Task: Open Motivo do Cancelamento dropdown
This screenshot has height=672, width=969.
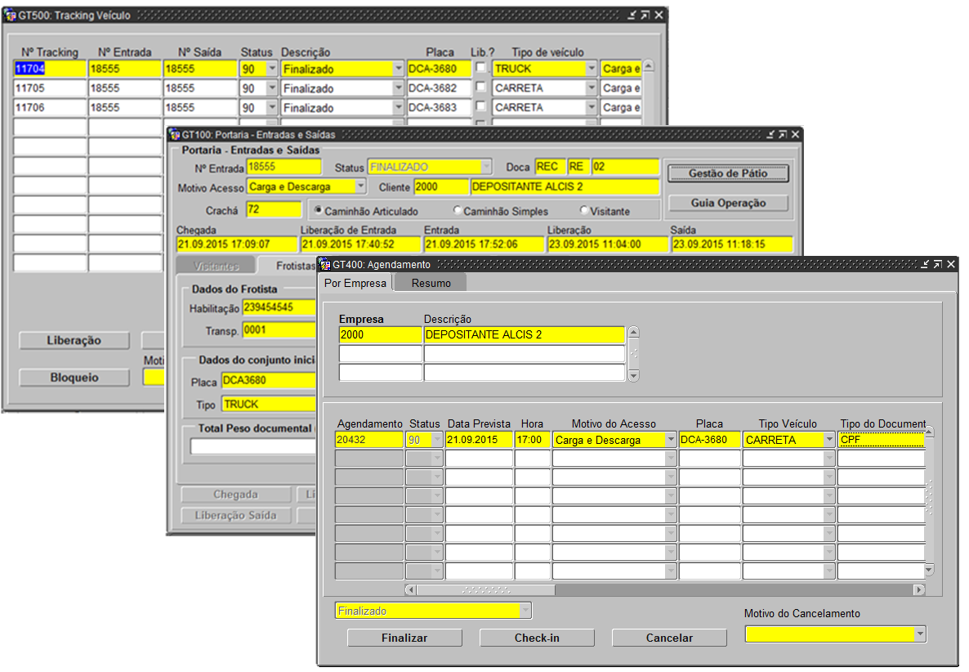Action: (920, 634)
